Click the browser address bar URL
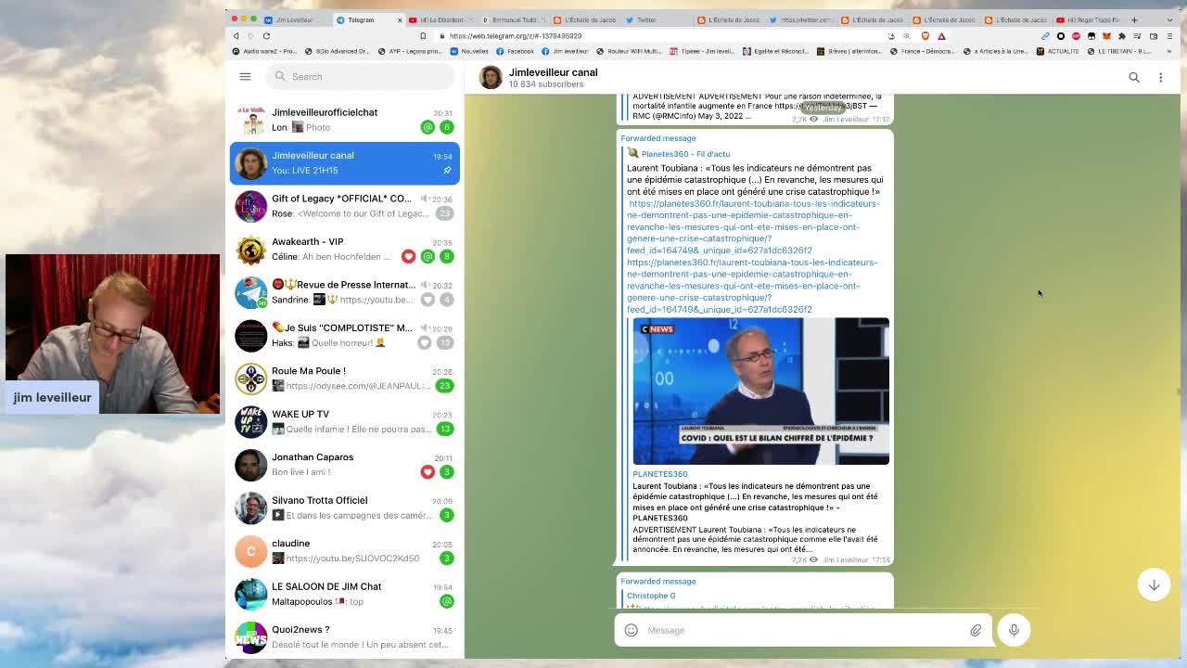 [516, 36]
